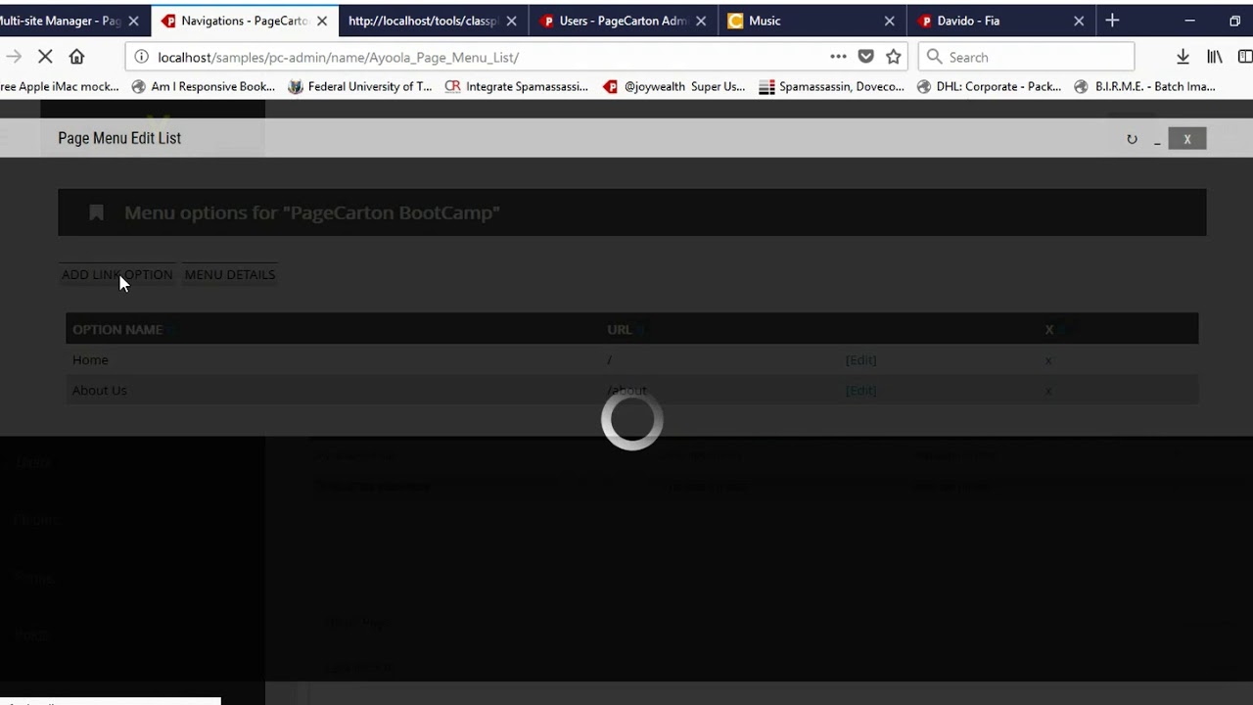Click Menu options for PageCarton BootCamp heading

311,212
